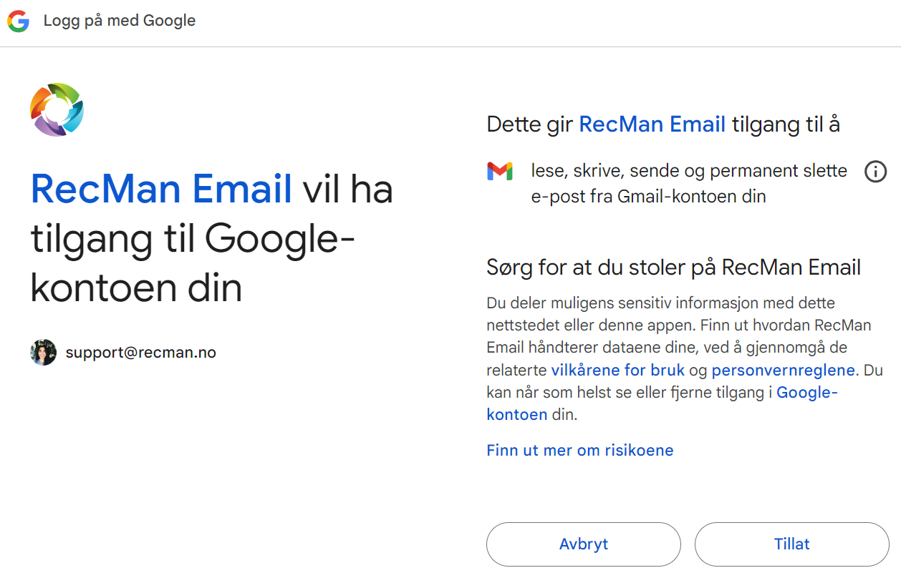
Task: Click the Google logo in the header
Action: click(18, 21)
